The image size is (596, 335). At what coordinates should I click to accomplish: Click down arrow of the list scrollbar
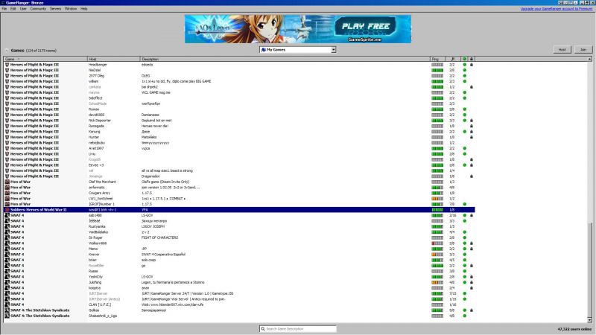[589, 320]
